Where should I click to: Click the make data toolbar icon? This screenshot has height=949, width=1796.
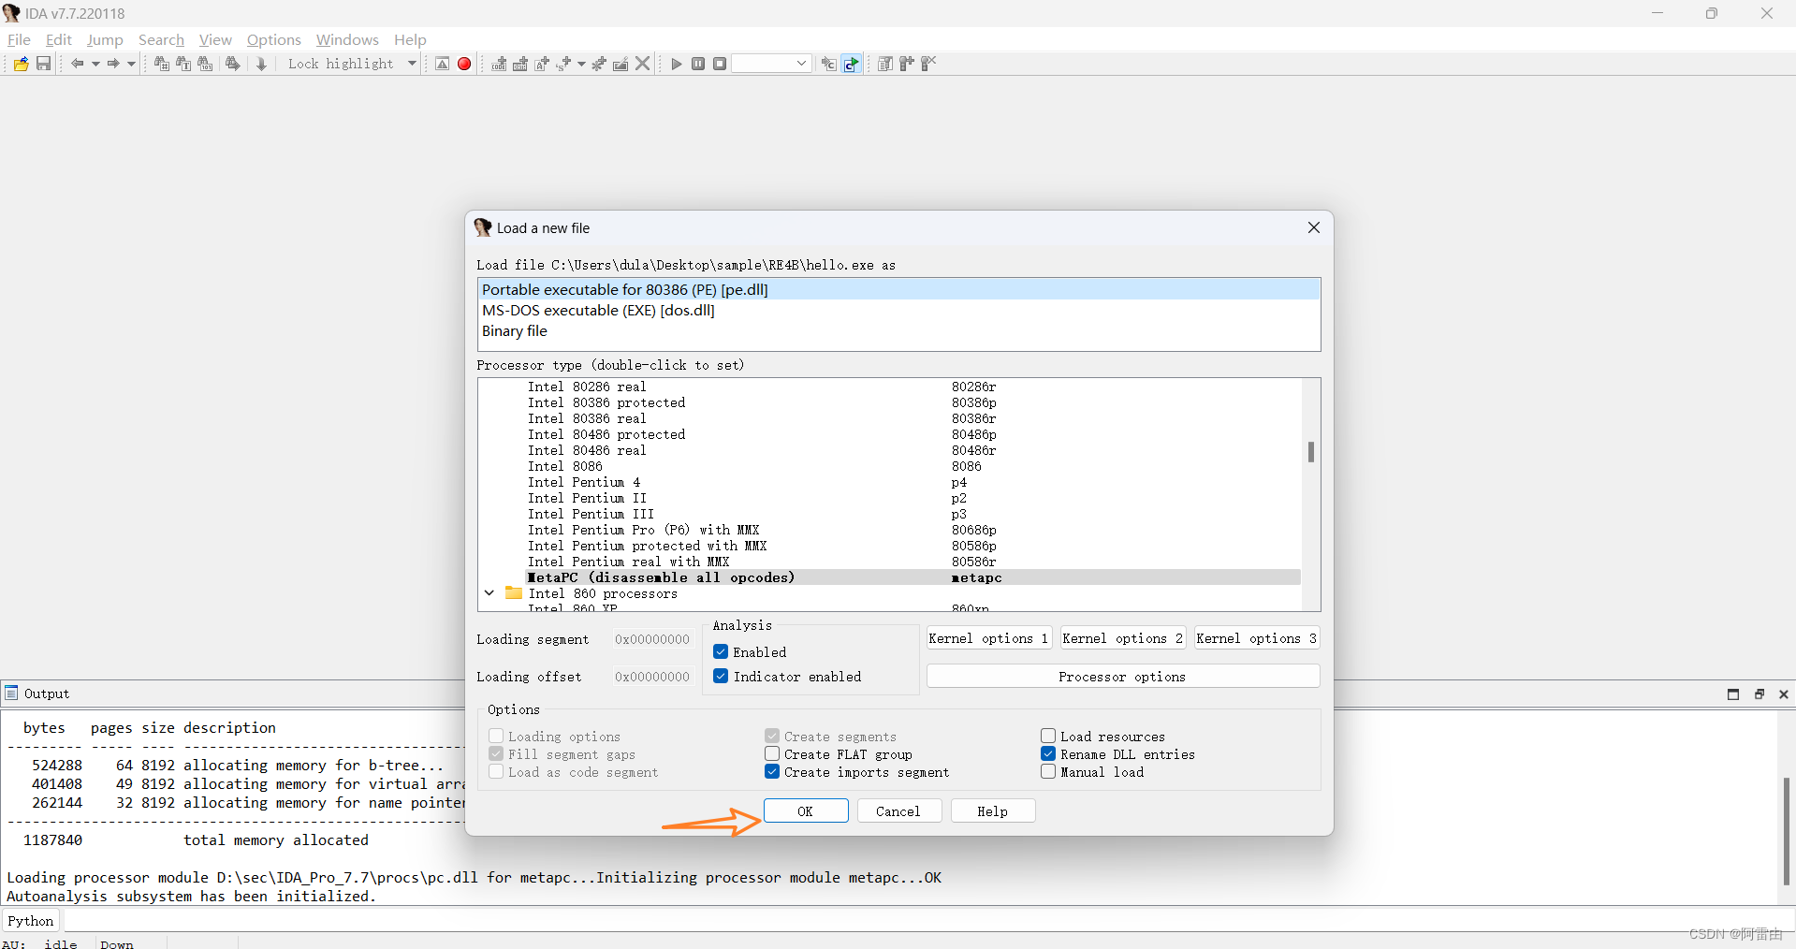tap(520, 64)
